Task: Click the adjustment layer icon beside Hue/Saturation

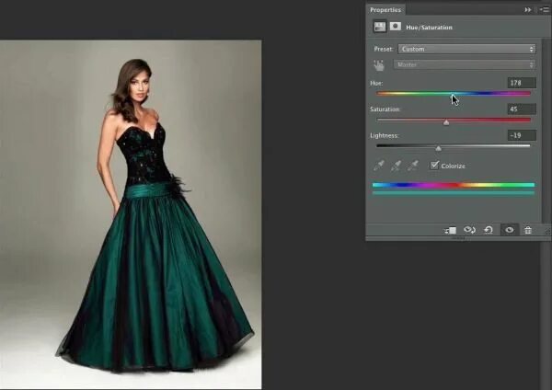Action: pos(379,27)
